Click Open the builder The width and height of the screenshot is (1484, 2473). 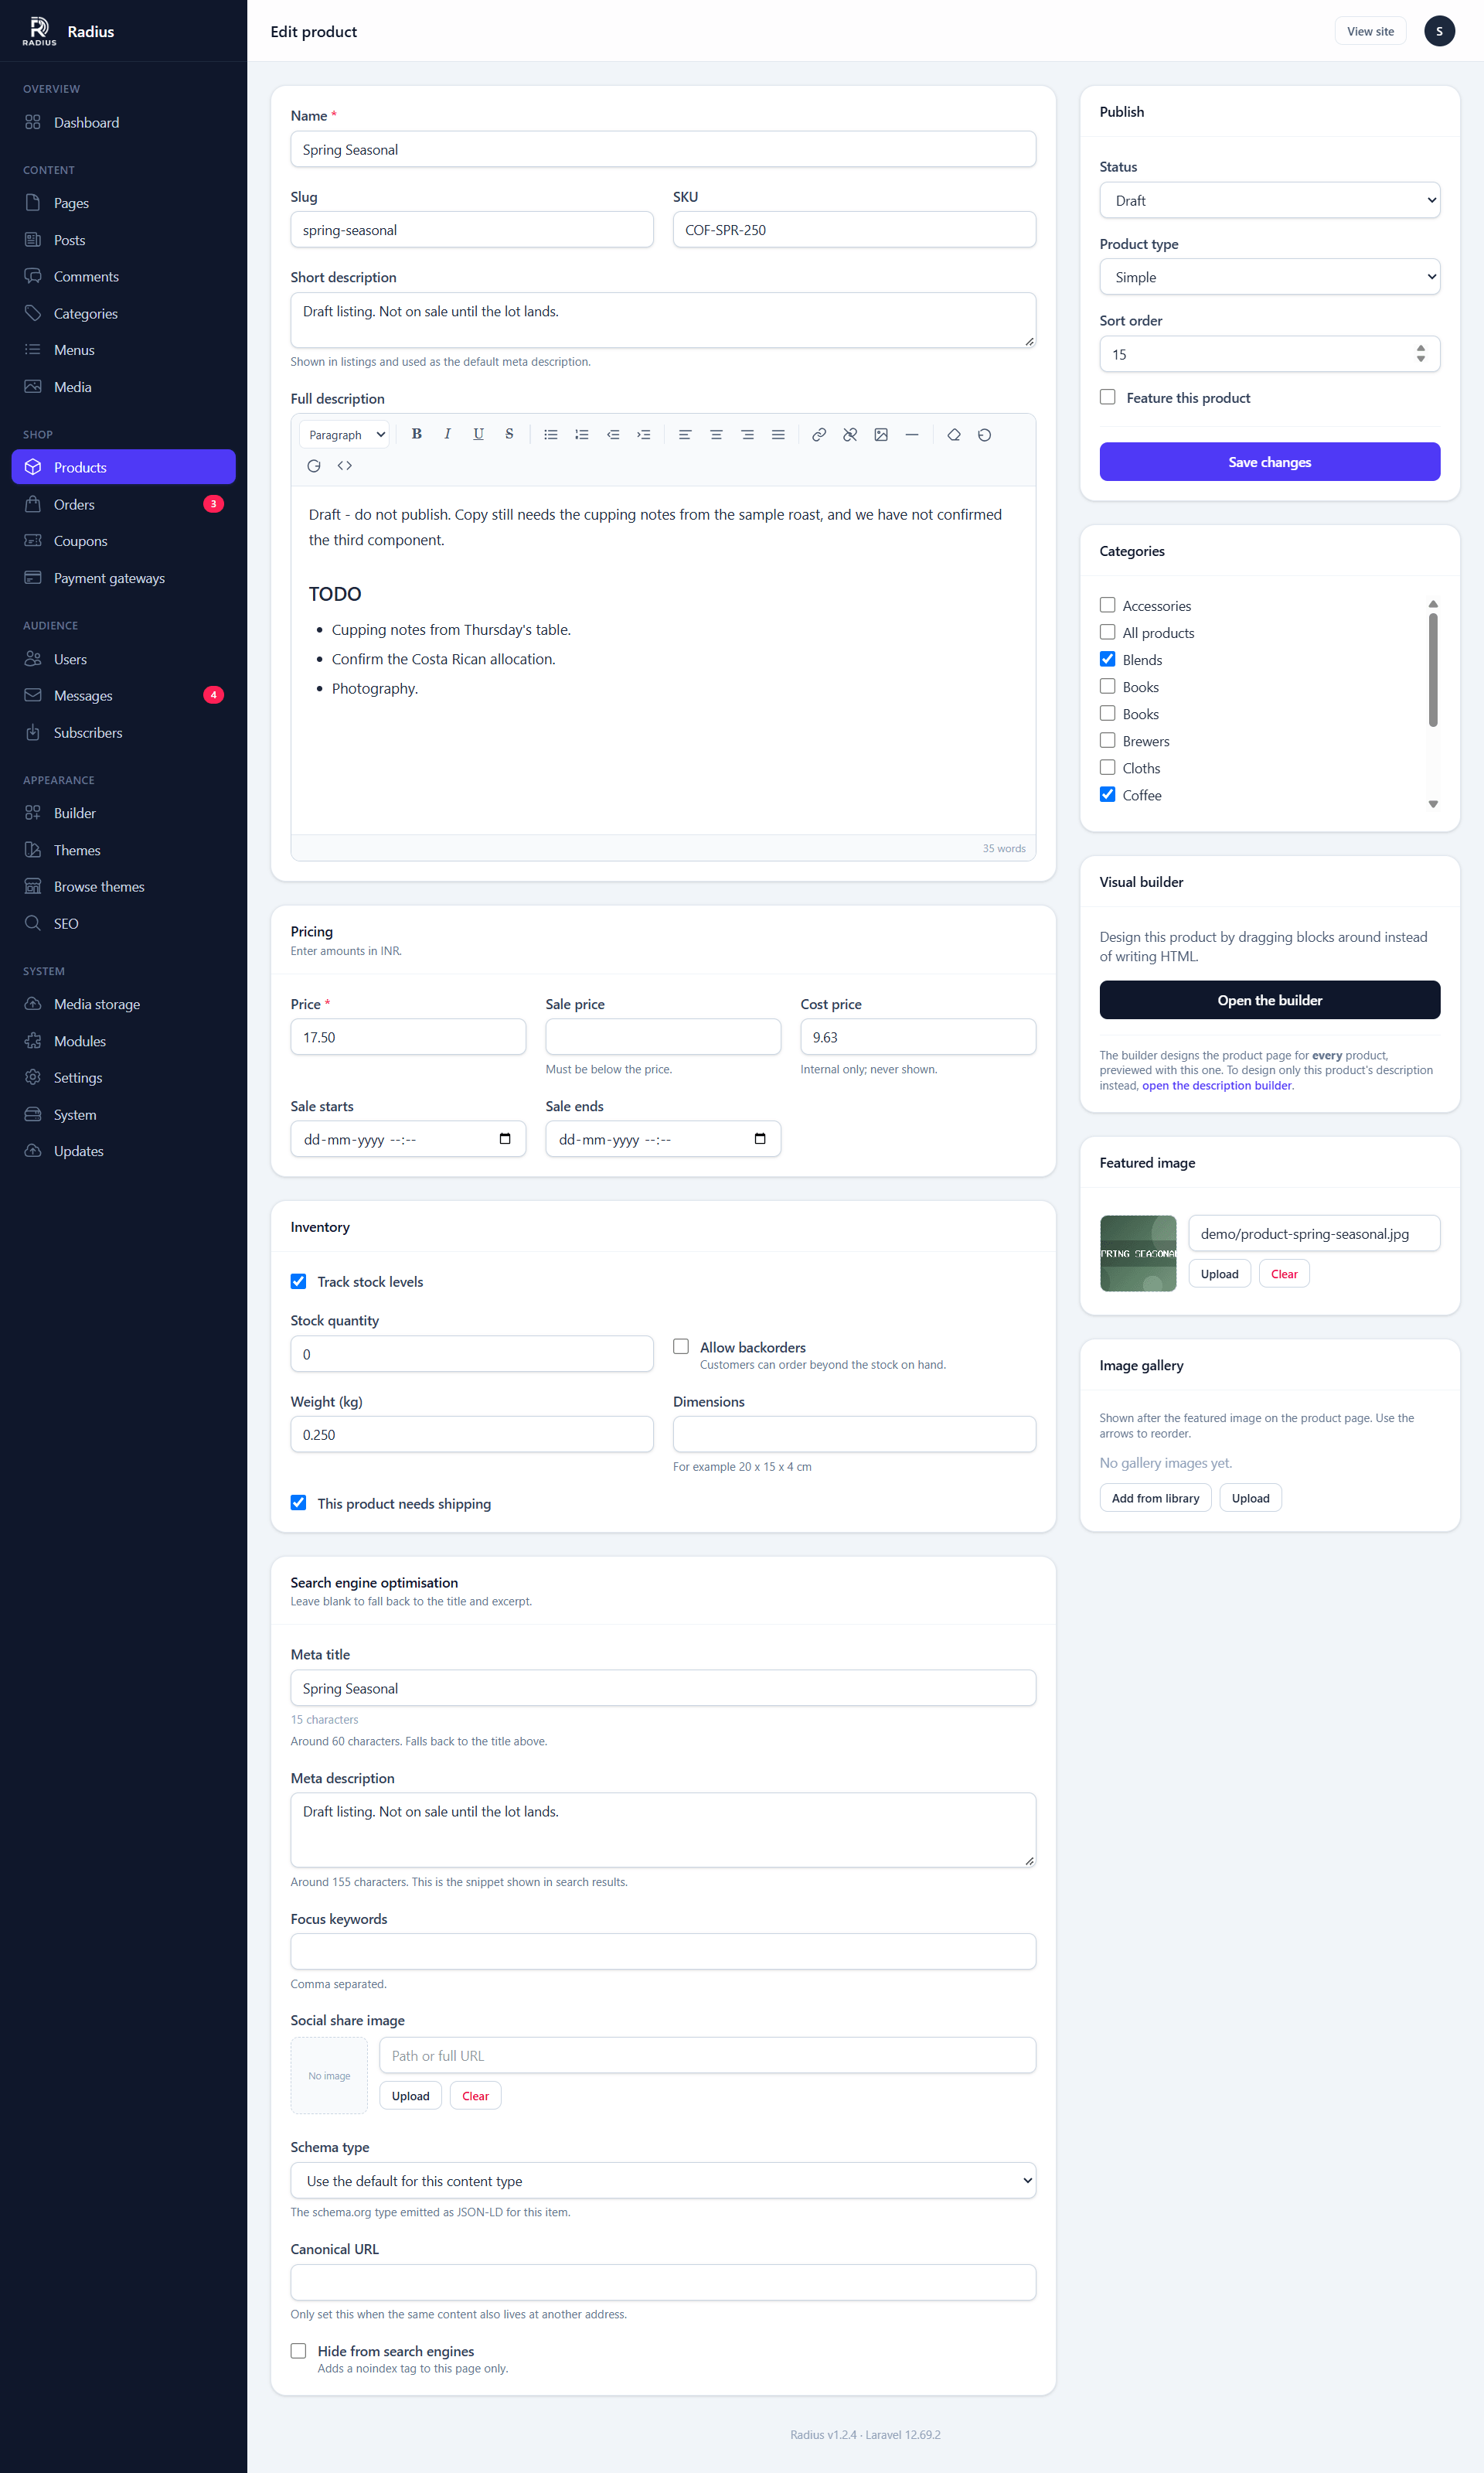tap(1270, 1001)
